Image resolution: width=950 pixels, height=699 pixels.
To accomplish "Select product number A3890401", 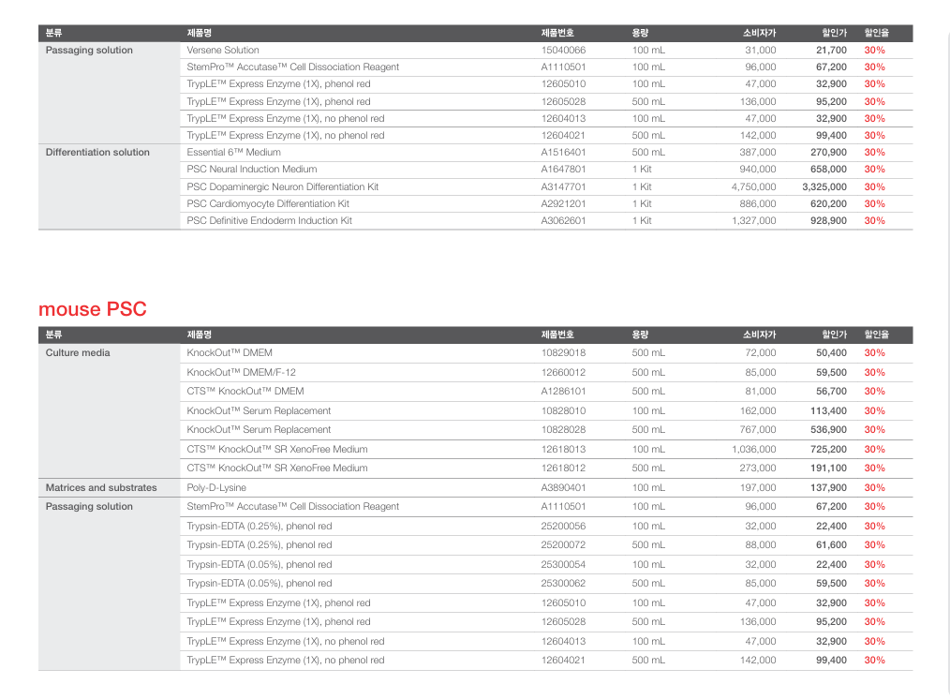I will (563, 488).
